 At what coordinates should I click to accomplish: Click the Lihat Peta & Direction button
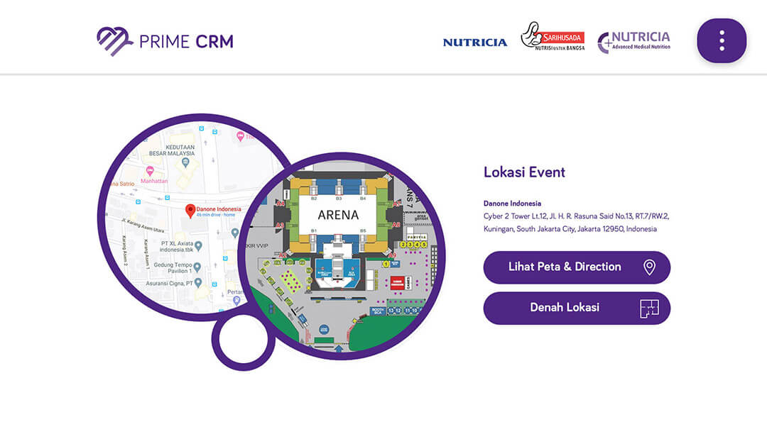pos(577,267)
